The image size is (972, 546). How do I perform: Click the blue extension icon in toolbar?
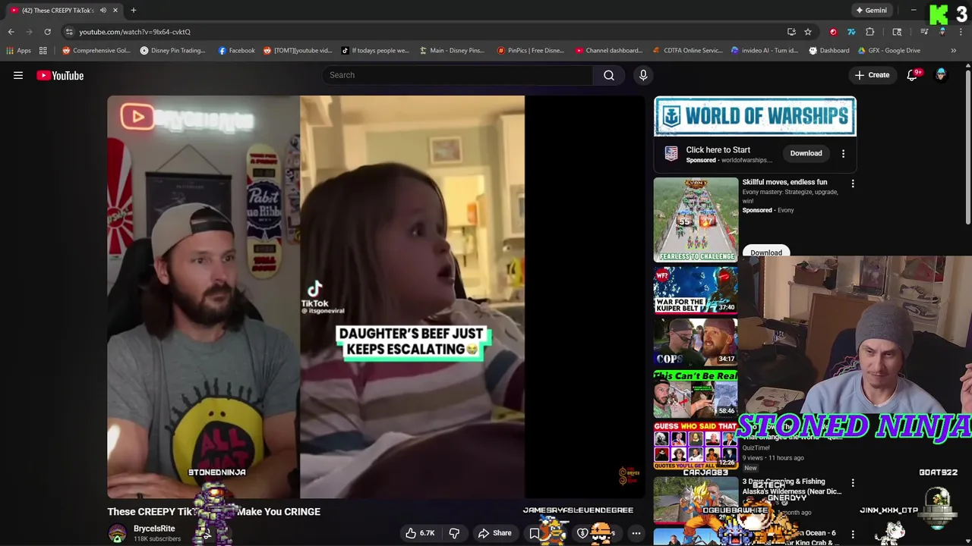point(851,32)
